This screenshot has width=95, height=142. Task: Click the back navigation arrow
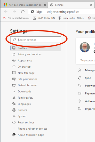click(6, 12)
